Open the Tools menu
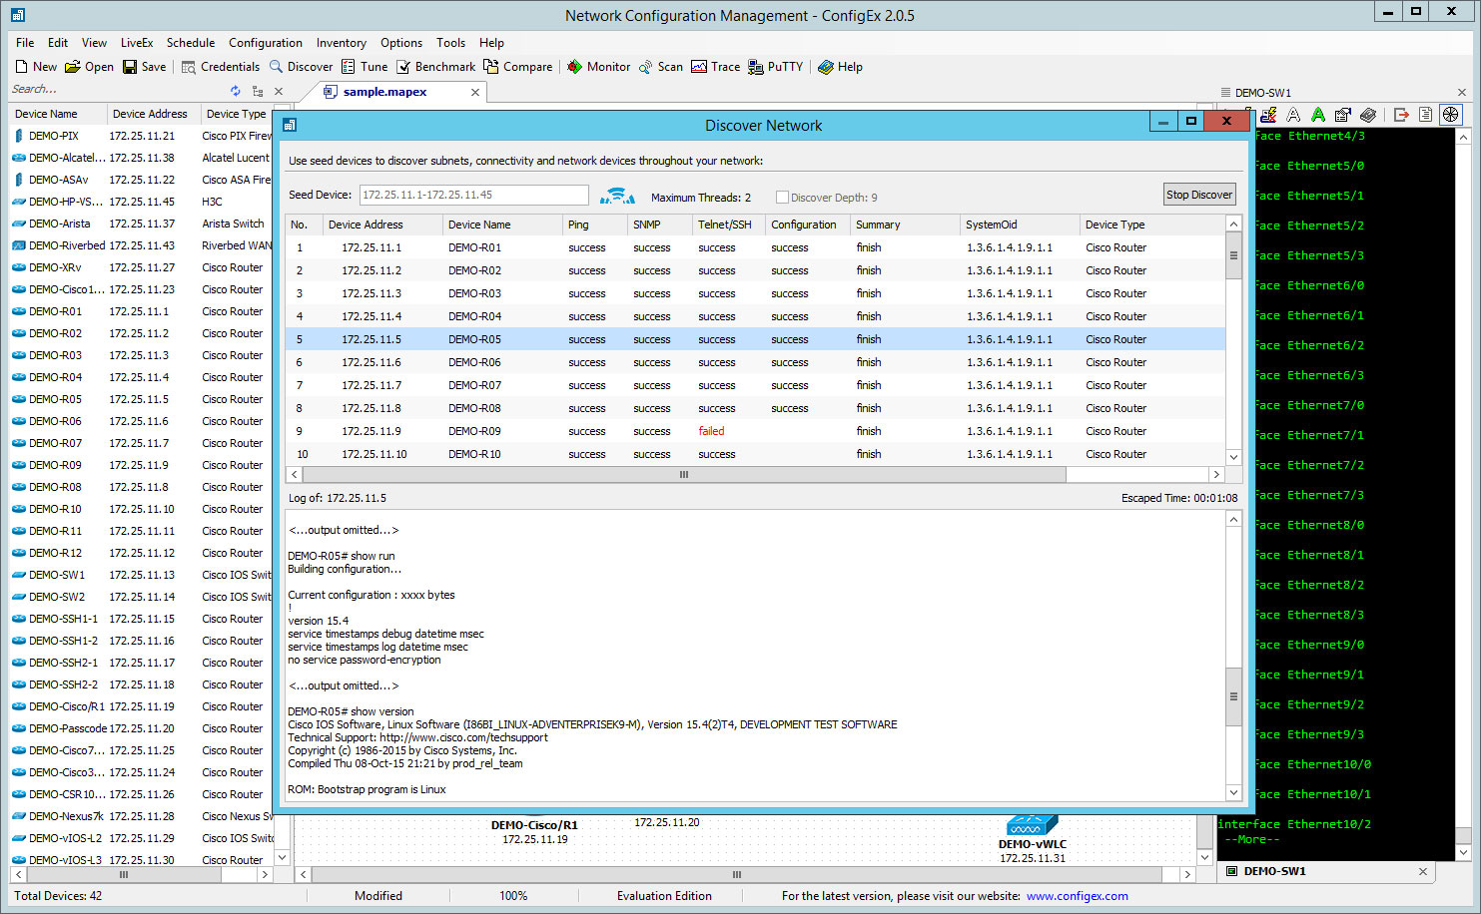Screen dimensions: 1481x914 [x=451, y=43]
